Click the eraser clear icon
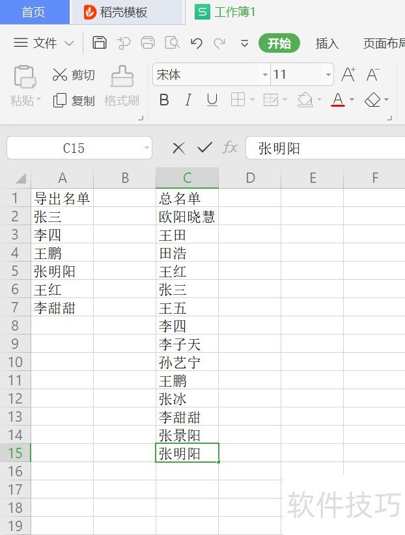The image size is (405, 535). [372, 100]
